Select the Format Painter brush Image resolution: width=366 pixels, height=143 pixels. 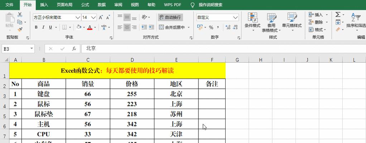[20, 30]
